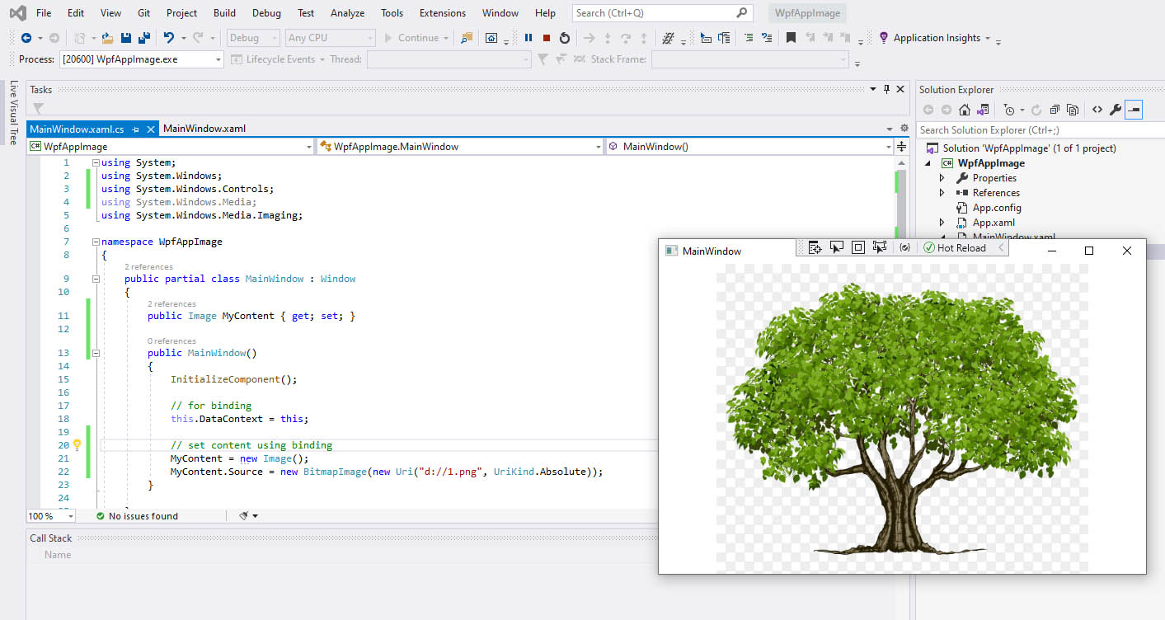
Task: Restart the debugging session
Action: pyautogui.click(x=565, y=38)
